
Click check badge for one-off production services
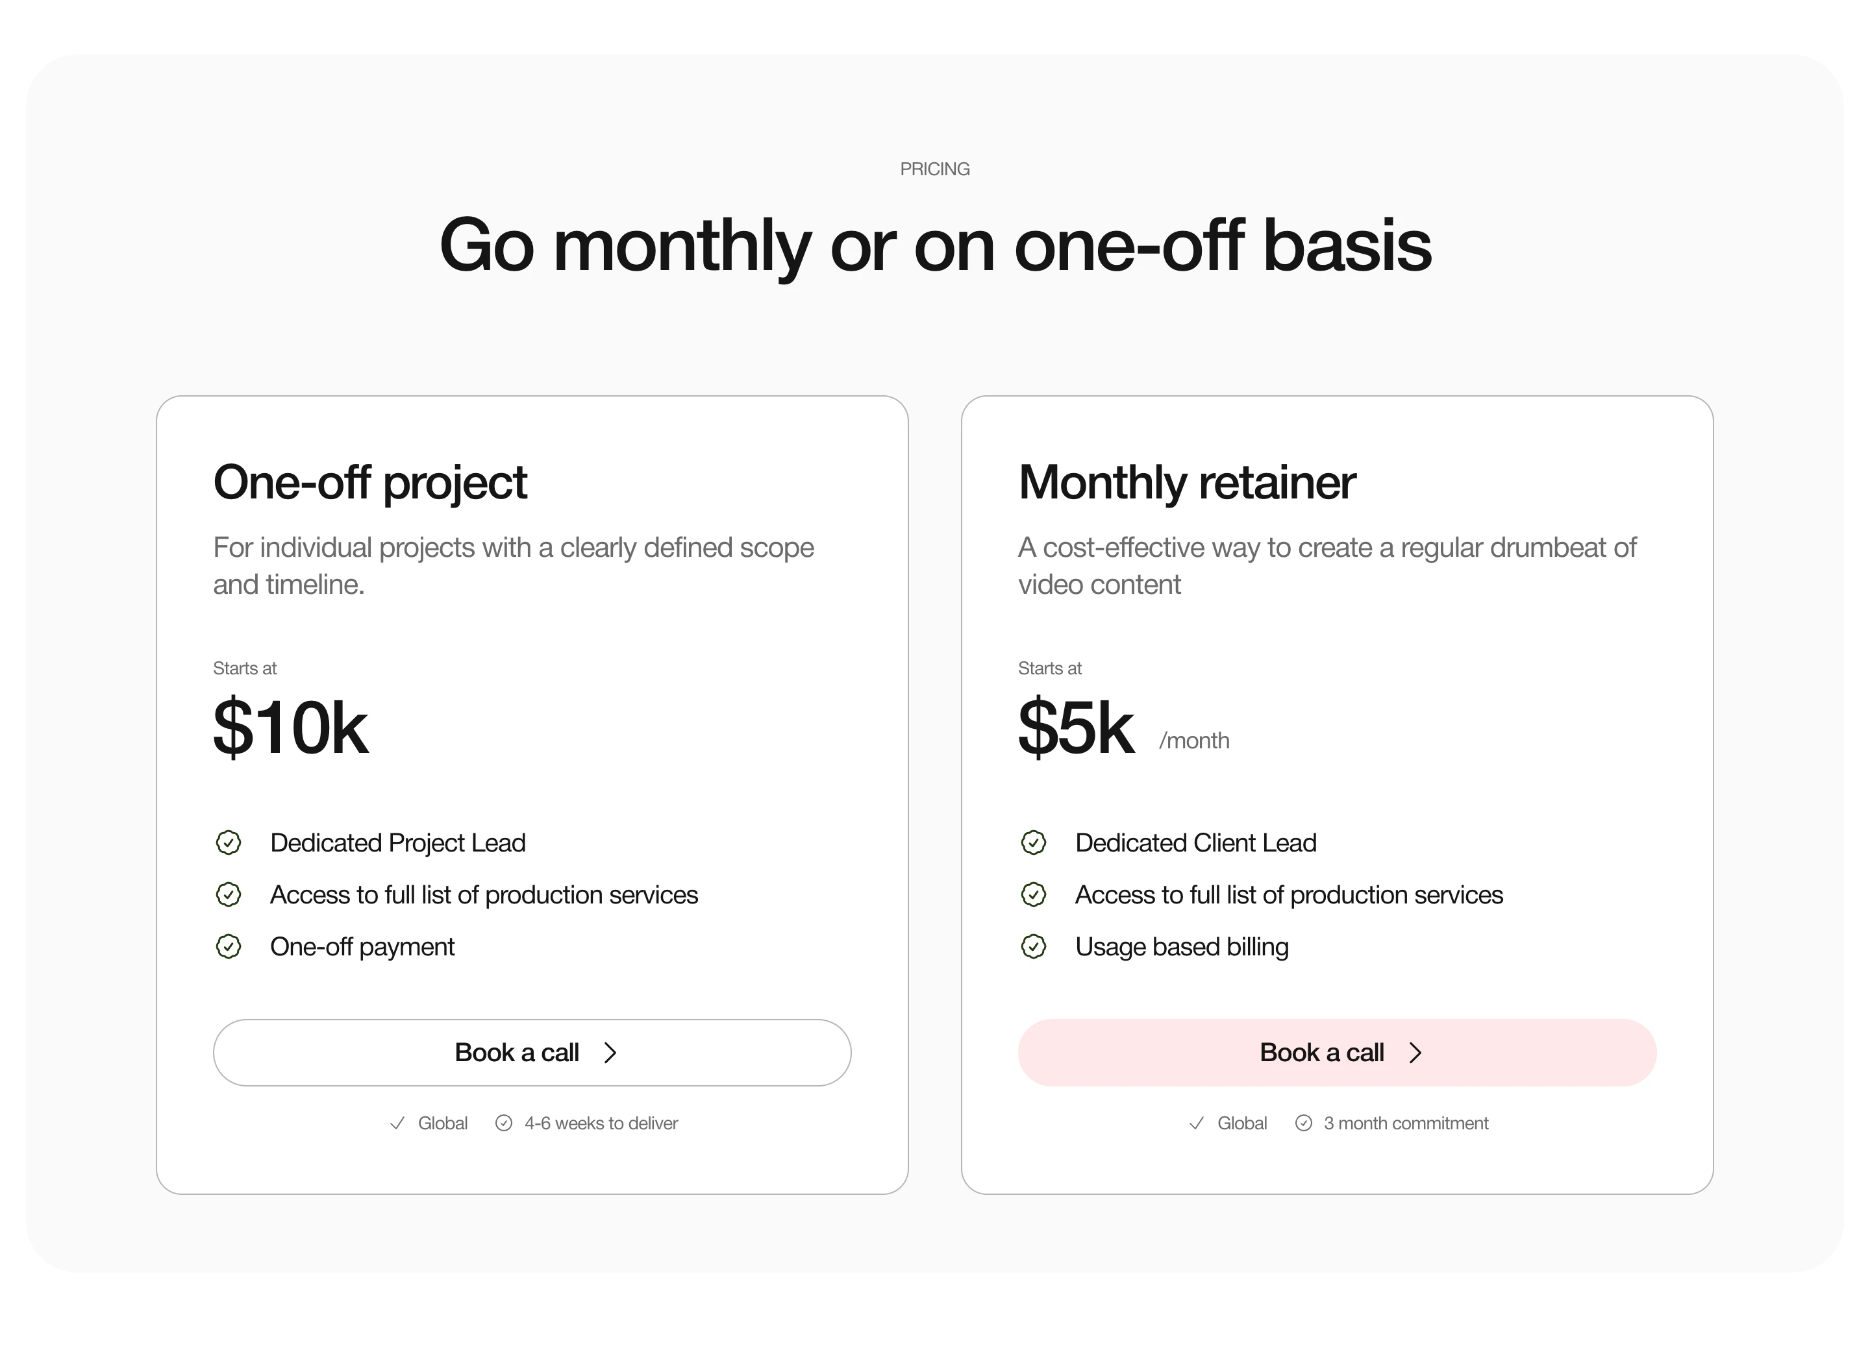click(229, 894)
